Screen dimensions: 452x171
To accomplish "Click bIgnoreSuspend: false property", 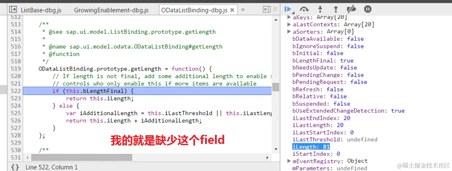I will (328, 46).
